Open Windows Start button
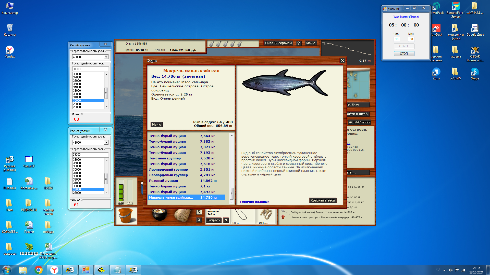The height and width of the screenshot is (275, 490). (7, 270)
